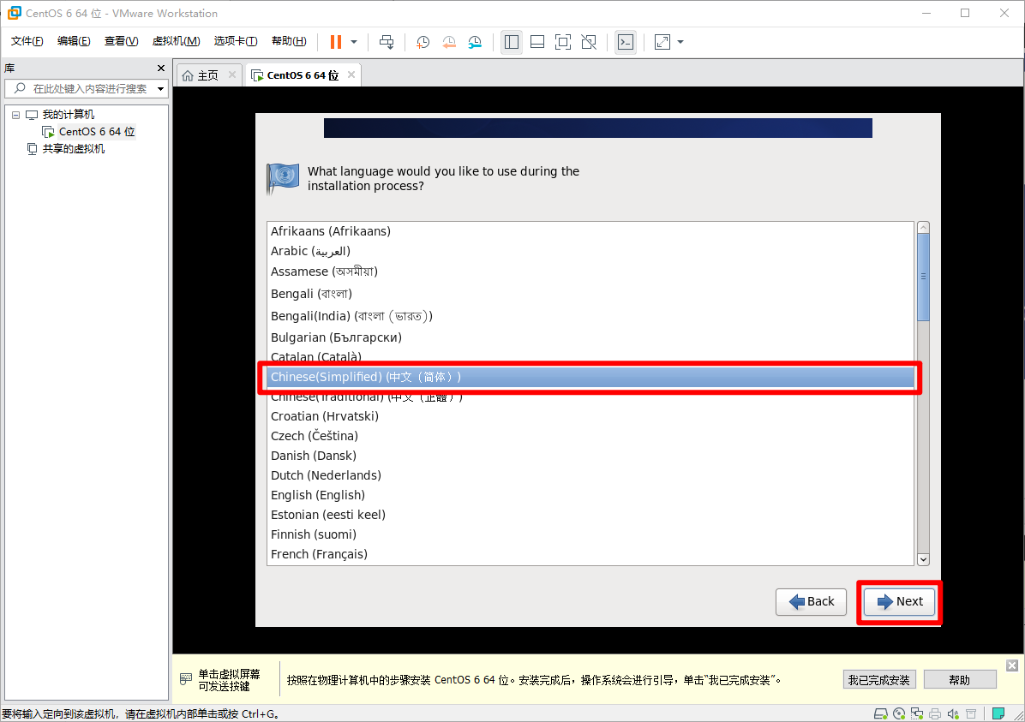The width and height of the screenshot is (1025, 722).
Task: Open the library search dropdown arrow
Action: pos(160,89)
